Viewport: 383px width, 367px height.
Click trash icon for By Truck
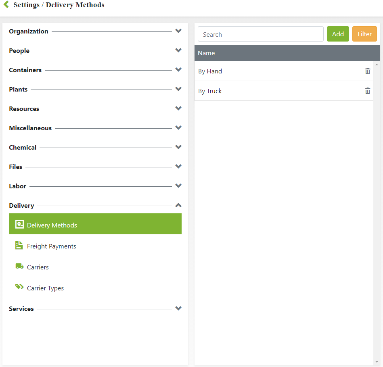(x=368, y=91)
